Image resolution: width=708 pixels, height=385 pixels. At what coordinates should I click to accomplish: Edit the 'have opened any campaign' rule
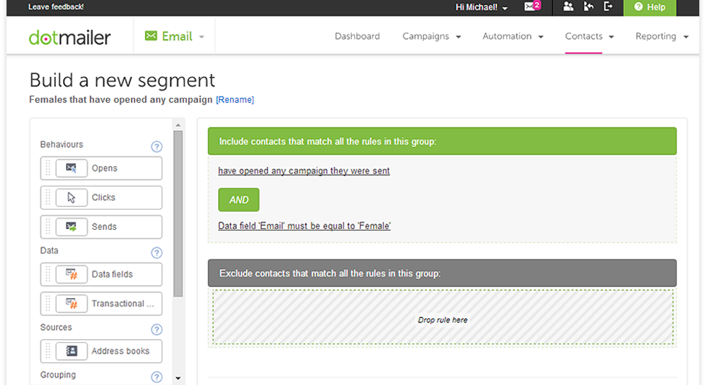coord(304,171)
